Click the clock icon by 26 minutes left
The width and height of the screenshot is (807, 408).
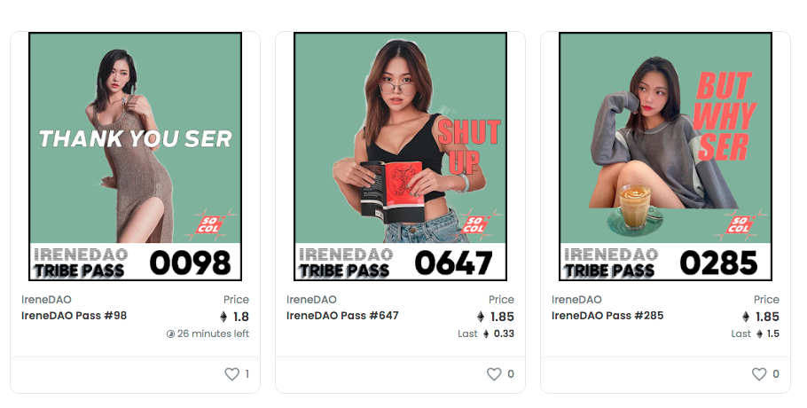click(x=171, y=333)
